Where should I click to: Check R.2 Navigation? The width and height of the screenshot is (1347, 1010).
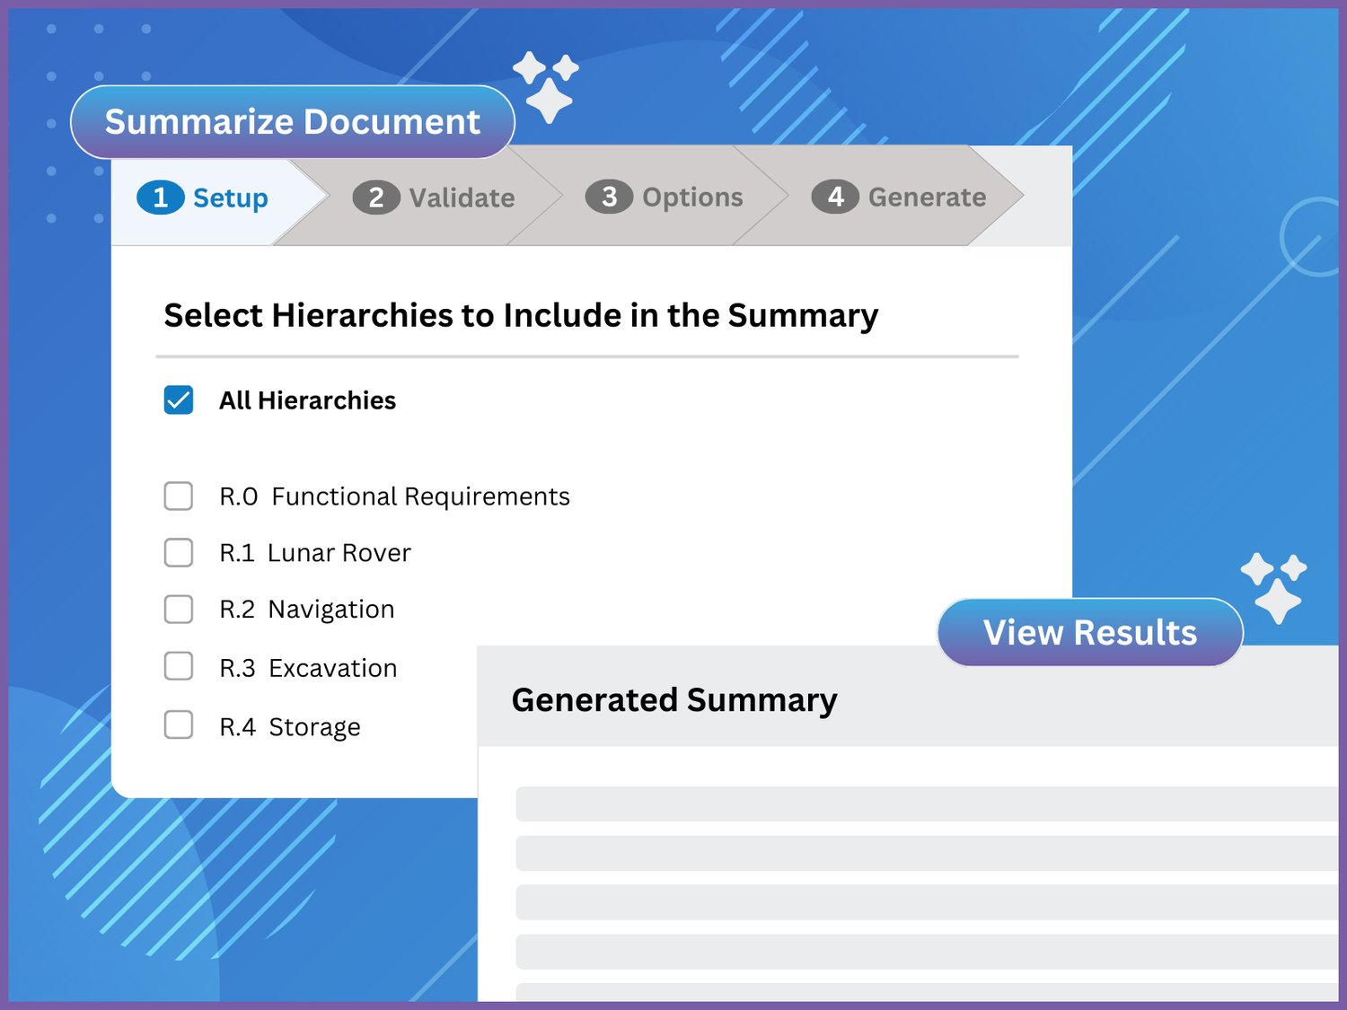pyautogui.click(x=179, y=610)
